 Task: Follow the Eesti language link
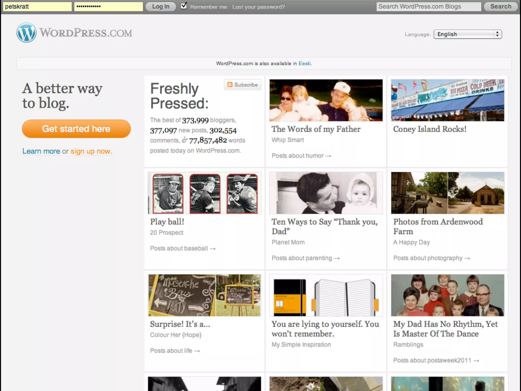click(x=304, y=63)
